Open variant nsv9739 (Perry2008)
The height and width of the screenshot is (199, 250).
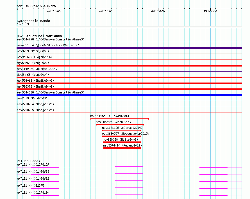tap(33, 51)
